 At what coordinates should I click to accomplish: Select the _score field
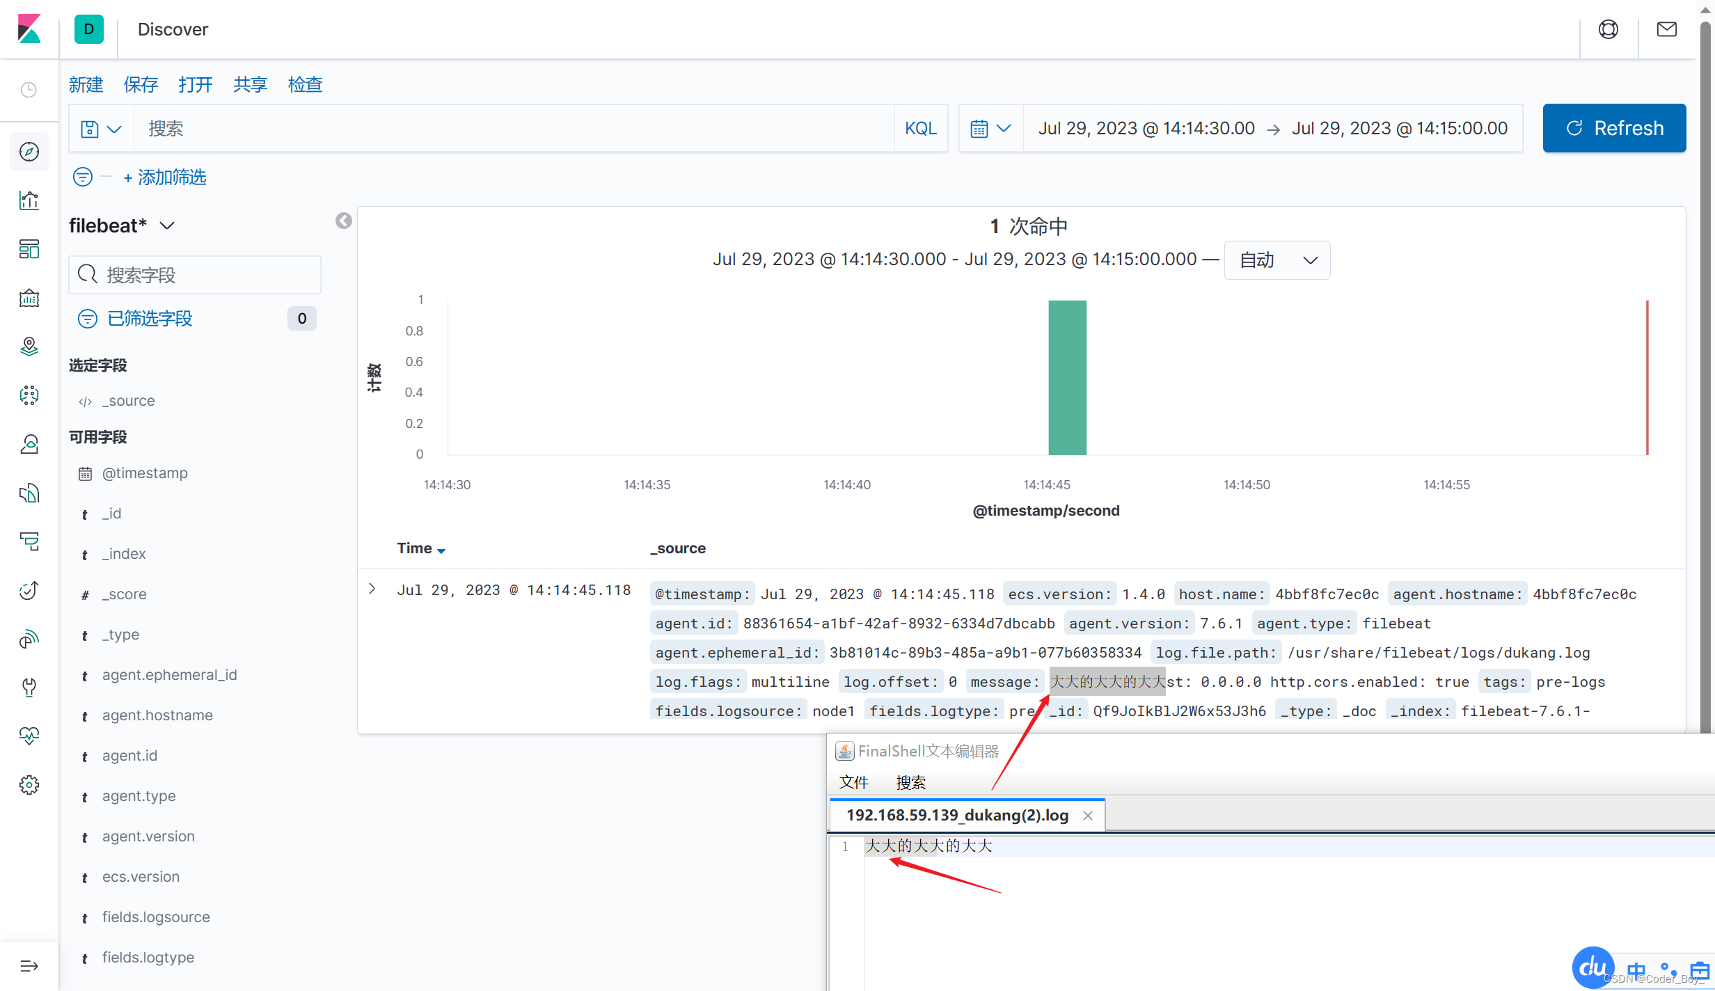(x=124, y=594)
